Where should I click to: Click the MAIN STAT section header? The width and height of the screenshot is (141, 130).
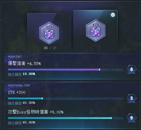15,56
